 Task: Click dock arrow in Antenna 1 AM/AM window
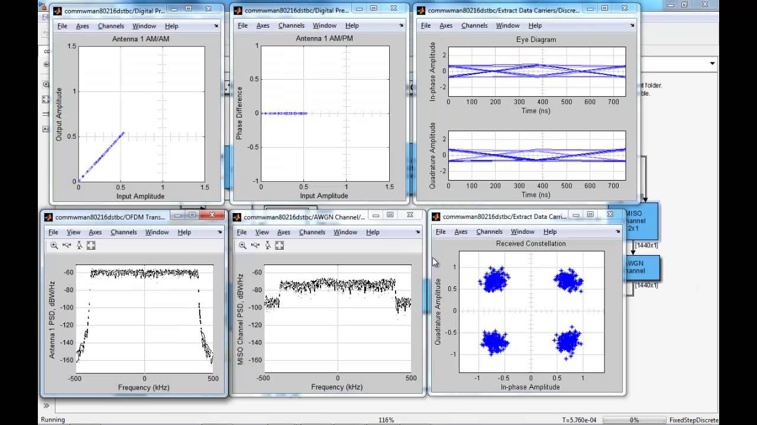coord(216,27)
